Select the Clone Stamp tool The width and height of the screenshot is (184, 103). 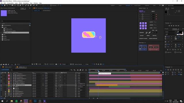click(x=28, y=5)
